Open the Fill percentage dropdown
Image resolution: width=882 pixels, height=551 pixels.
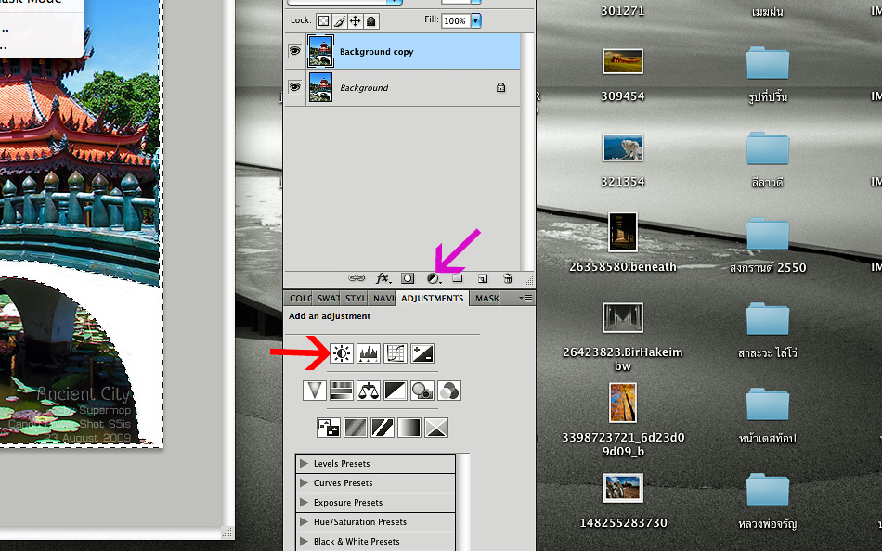(x=476, y=20)
